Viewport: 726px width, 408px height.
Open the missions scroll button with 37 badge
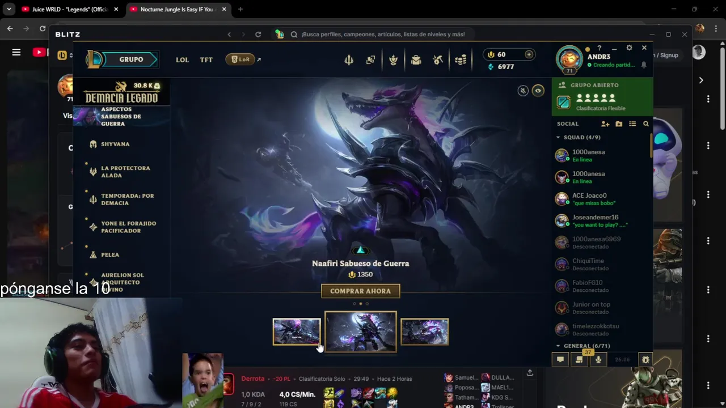(579, 359)
